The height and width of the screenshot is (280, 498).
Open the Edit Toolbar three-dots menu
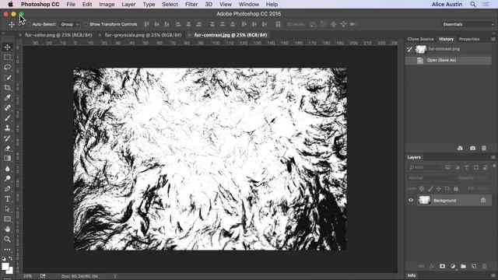(x=7, y=250)
